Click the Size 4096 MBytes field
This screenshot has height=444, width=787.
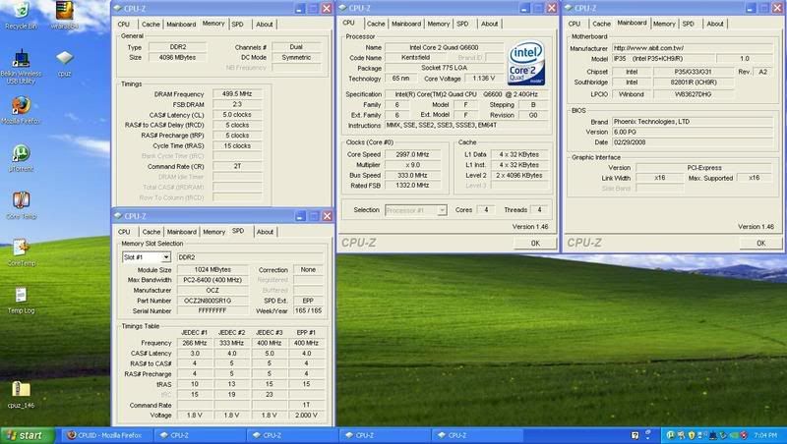[178, 58]
